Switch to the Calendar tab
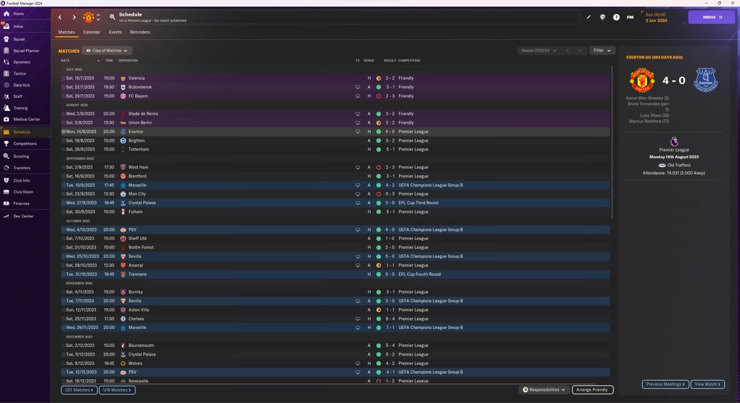 pyautogui.click(x=91, y=32)
